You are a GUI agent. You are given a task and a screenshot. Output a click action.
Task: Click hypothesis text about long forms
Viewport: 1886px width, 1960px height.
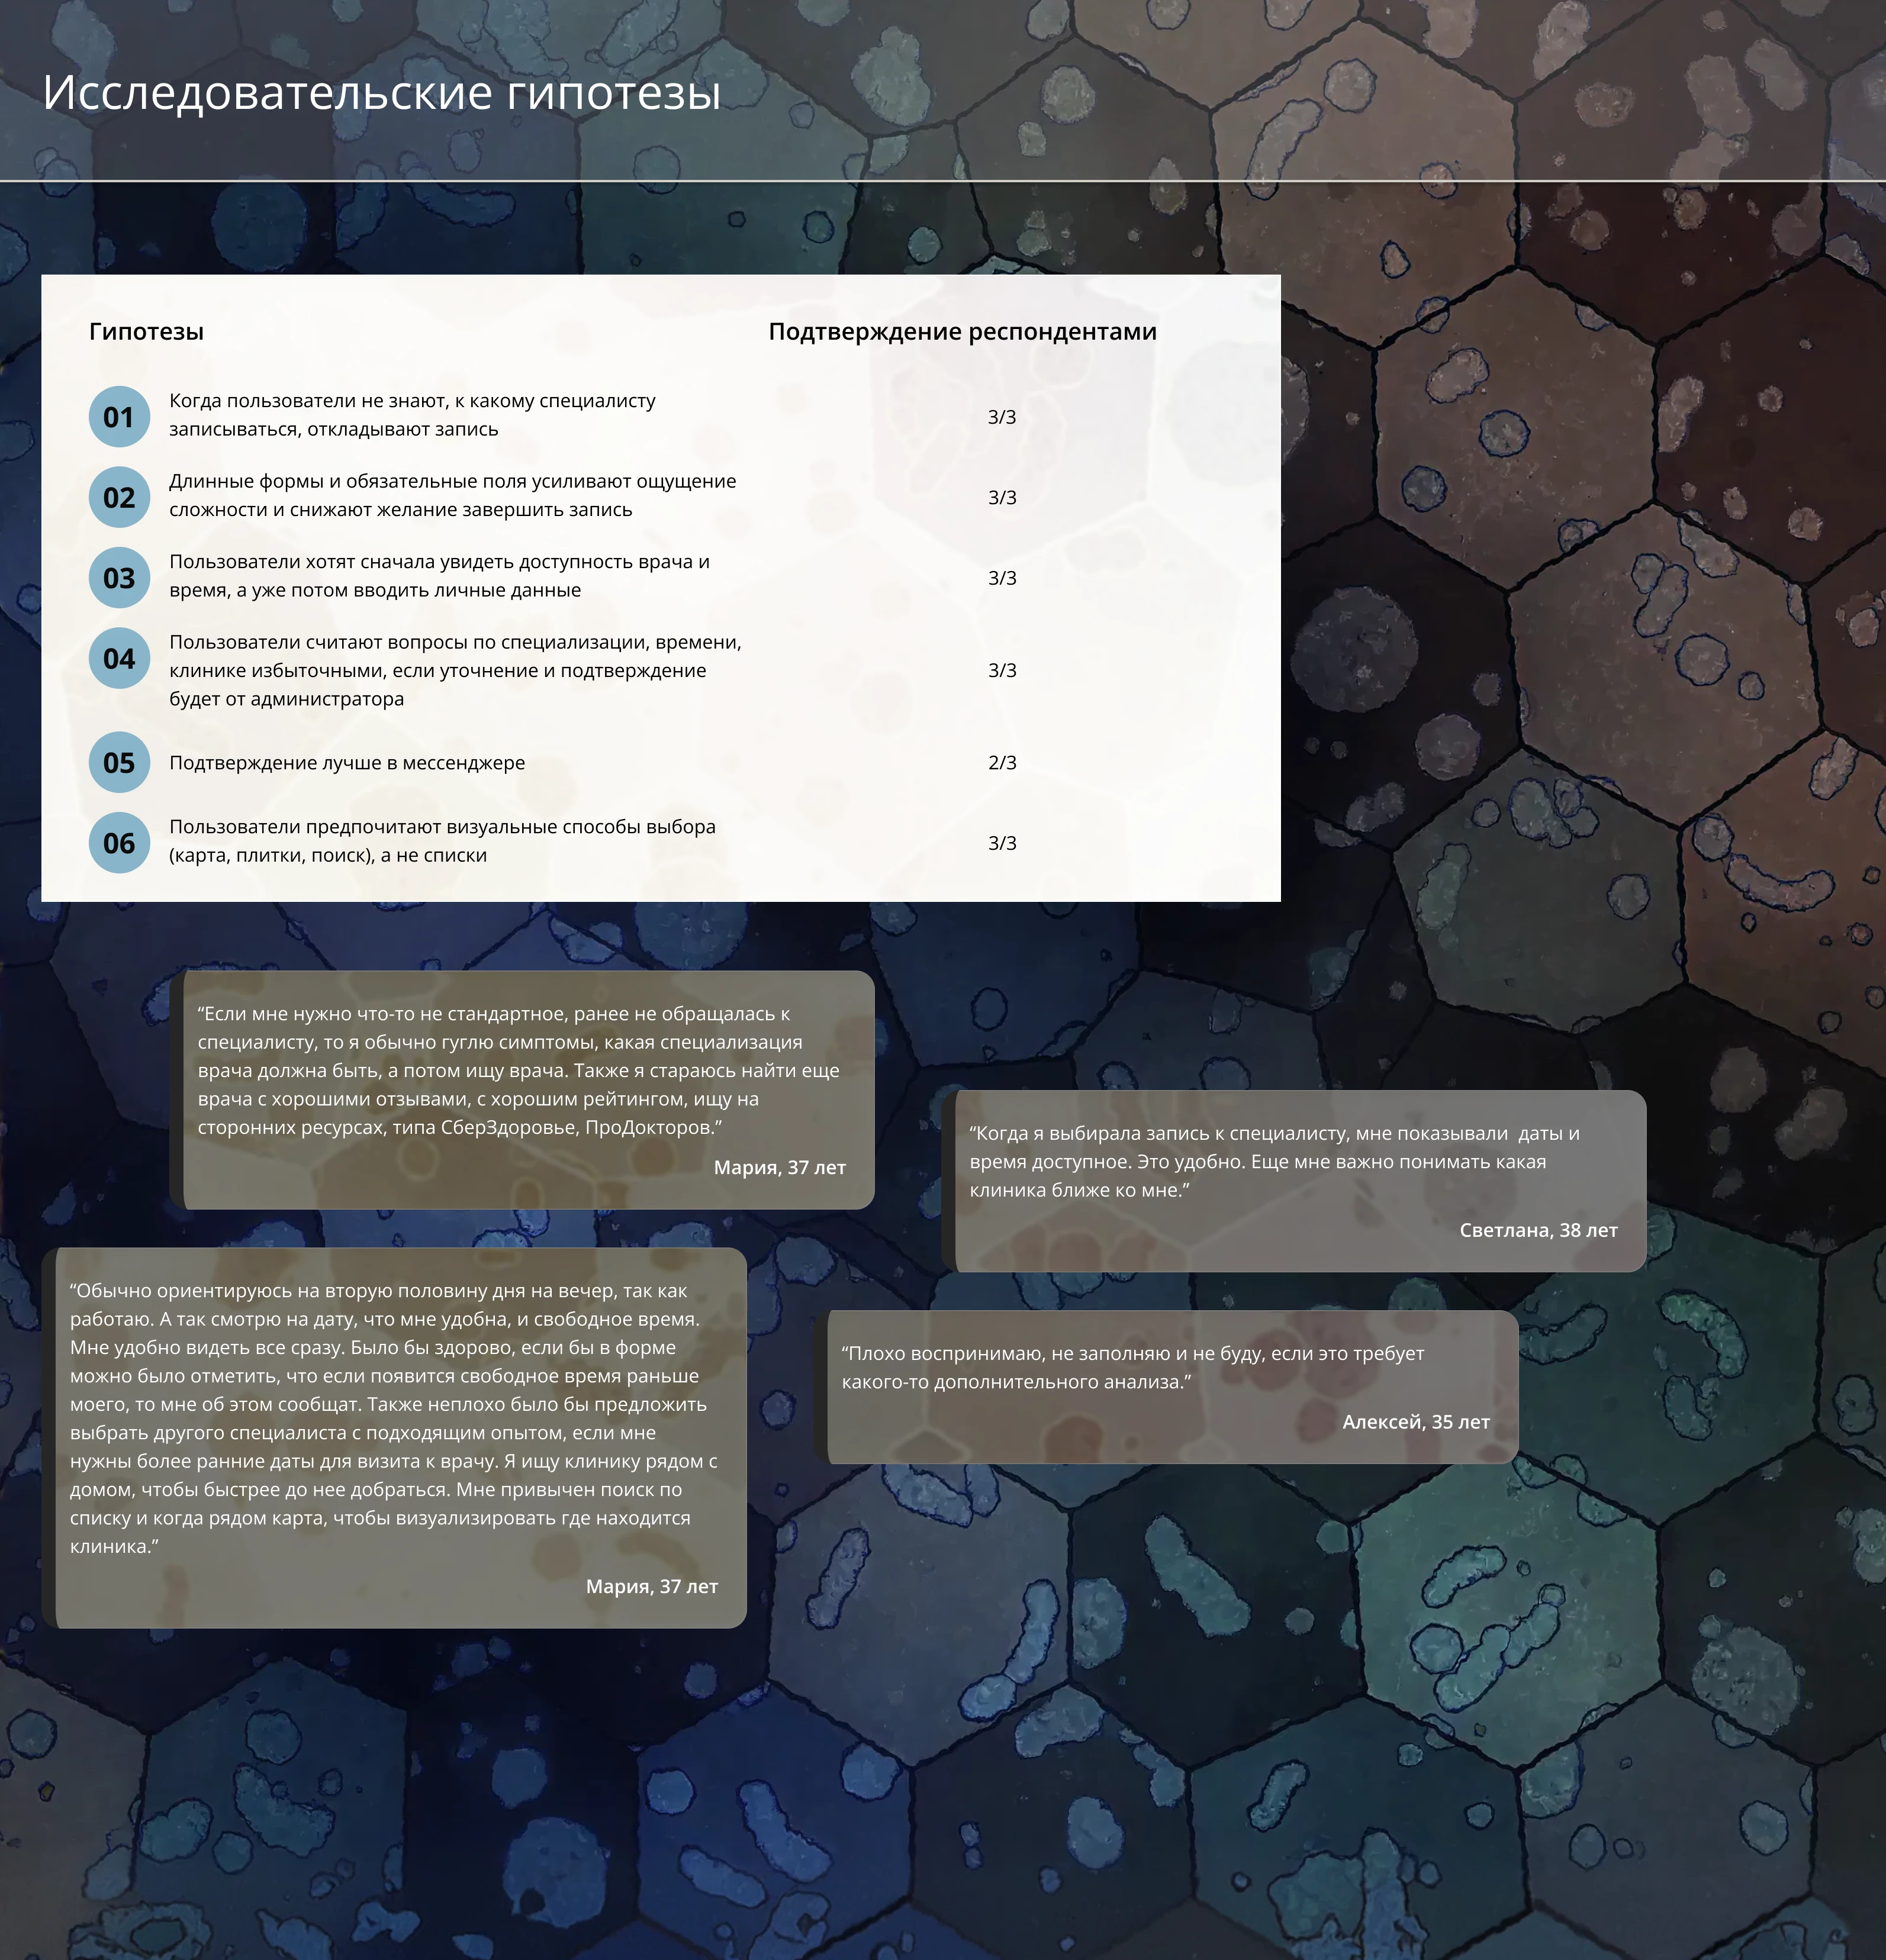452,495
